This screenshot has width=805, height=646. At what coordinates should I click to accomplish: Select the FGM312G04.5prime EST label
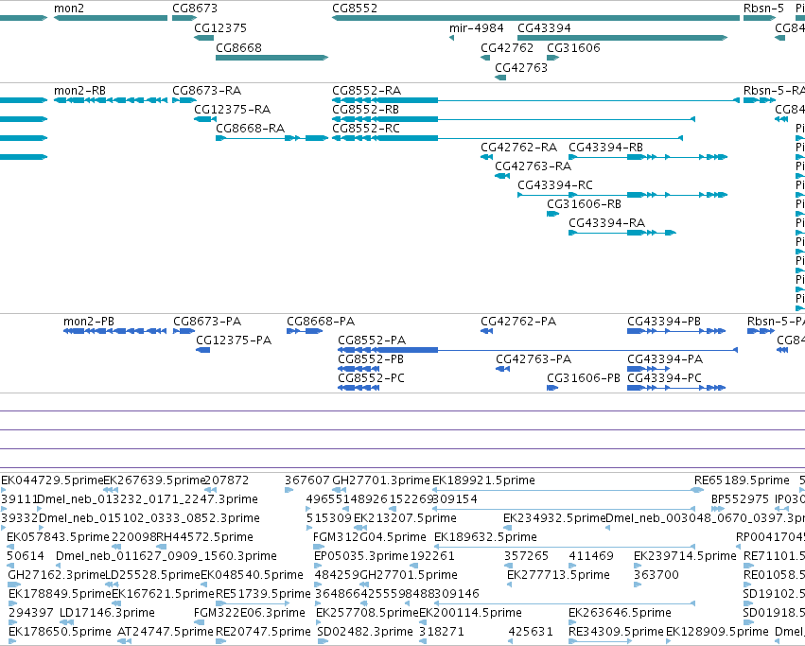pyautogui.click(x=370, y=537)
